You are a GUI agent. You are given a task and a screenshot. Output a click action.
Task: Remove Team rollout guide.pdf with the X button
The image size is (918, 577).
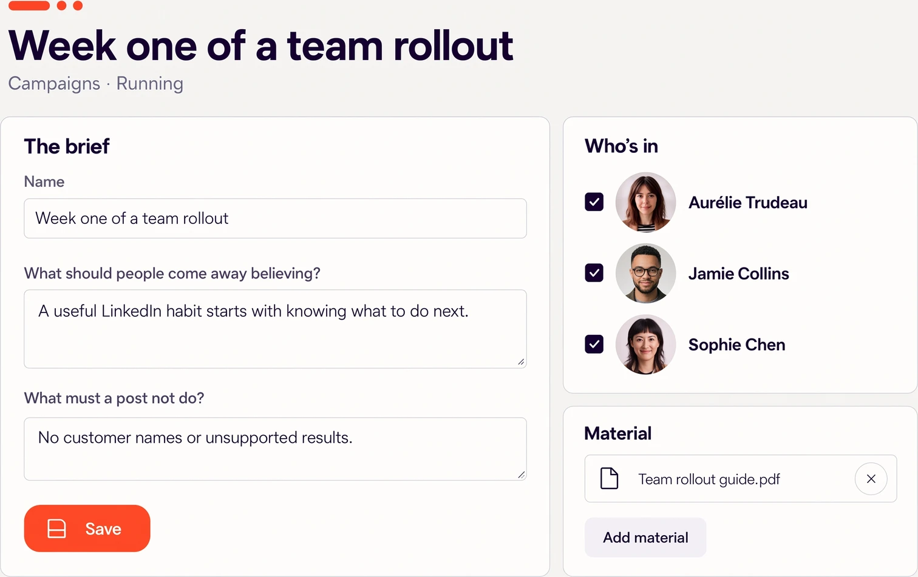871,479
